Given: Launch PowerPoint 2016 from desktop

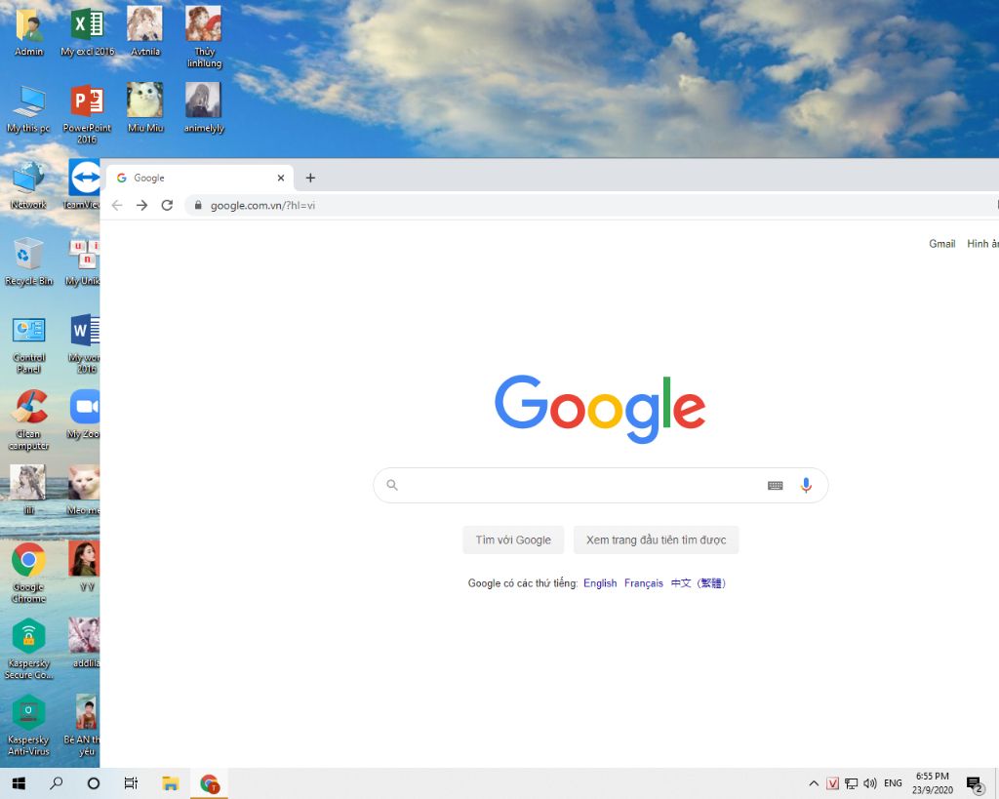Looking at the screenshot, I should click(x=87, y=113).
